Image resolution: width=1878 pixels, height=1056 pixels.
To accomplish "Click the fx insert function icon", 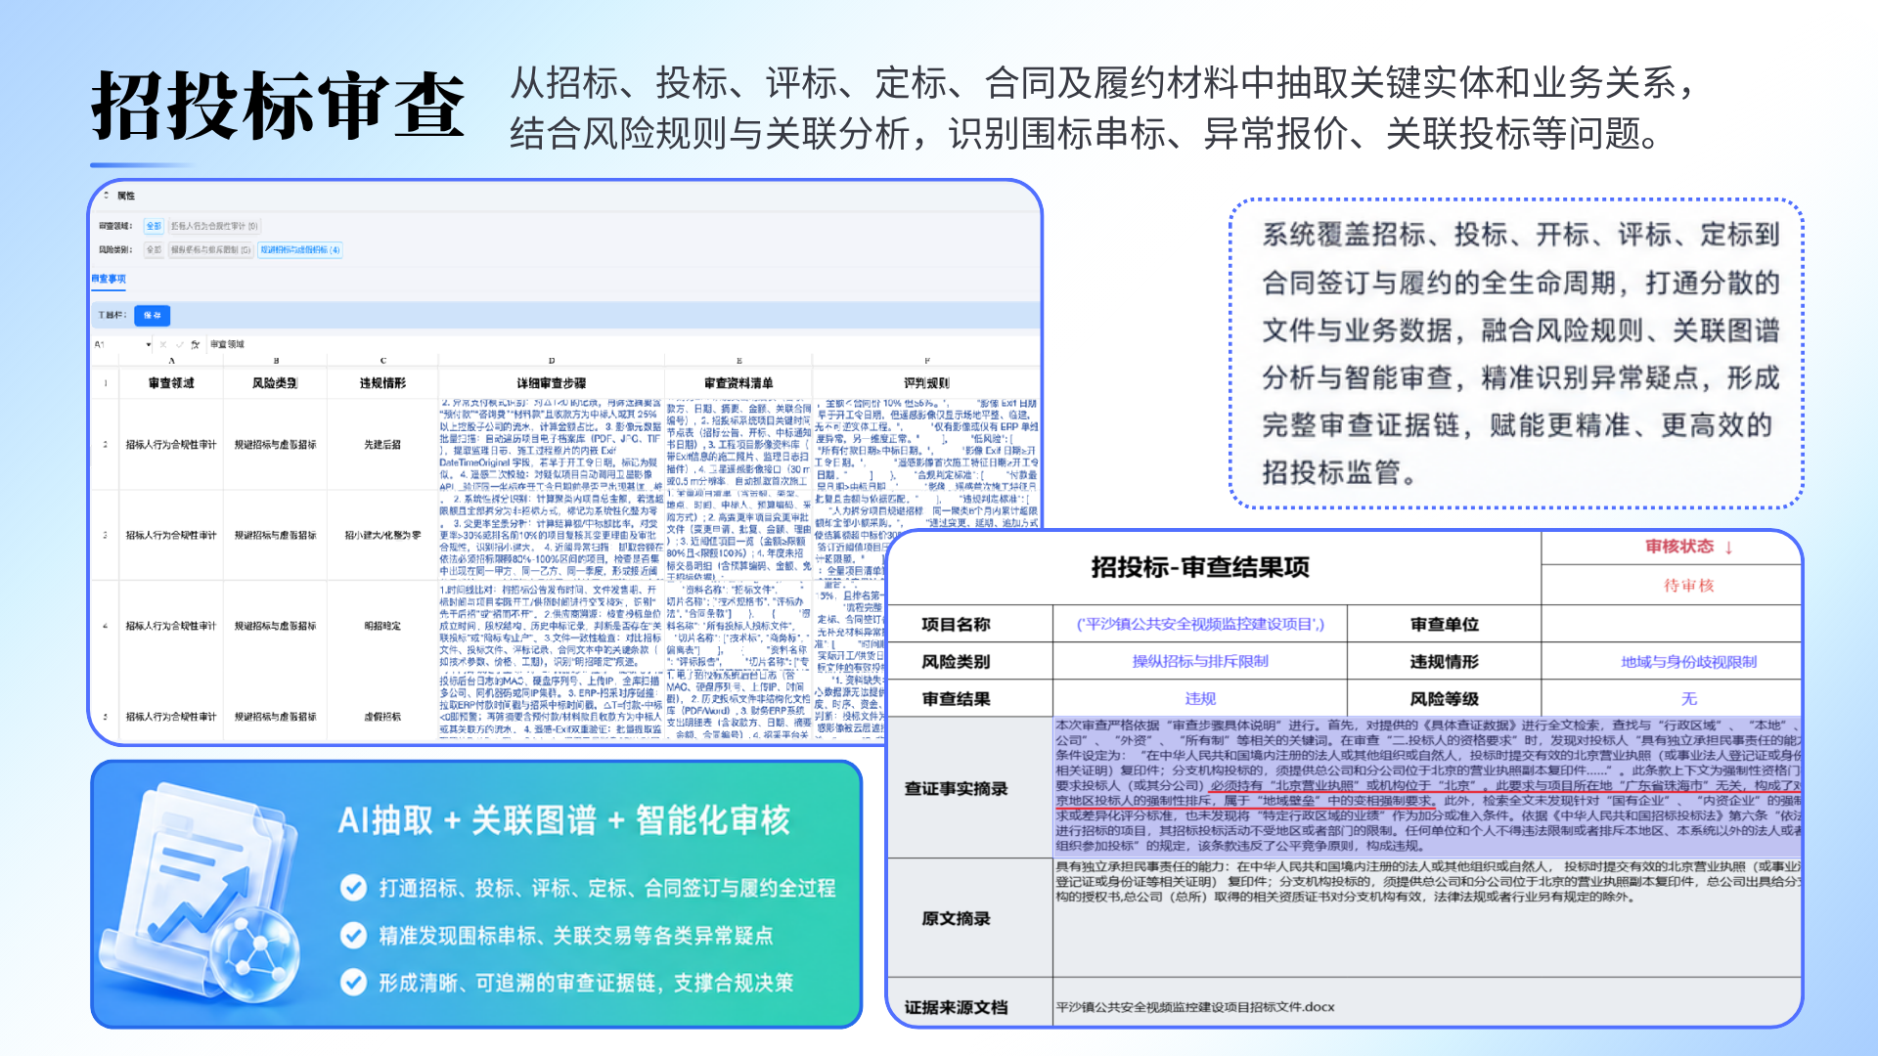I will pyautogui.click(x=196, y=344).
